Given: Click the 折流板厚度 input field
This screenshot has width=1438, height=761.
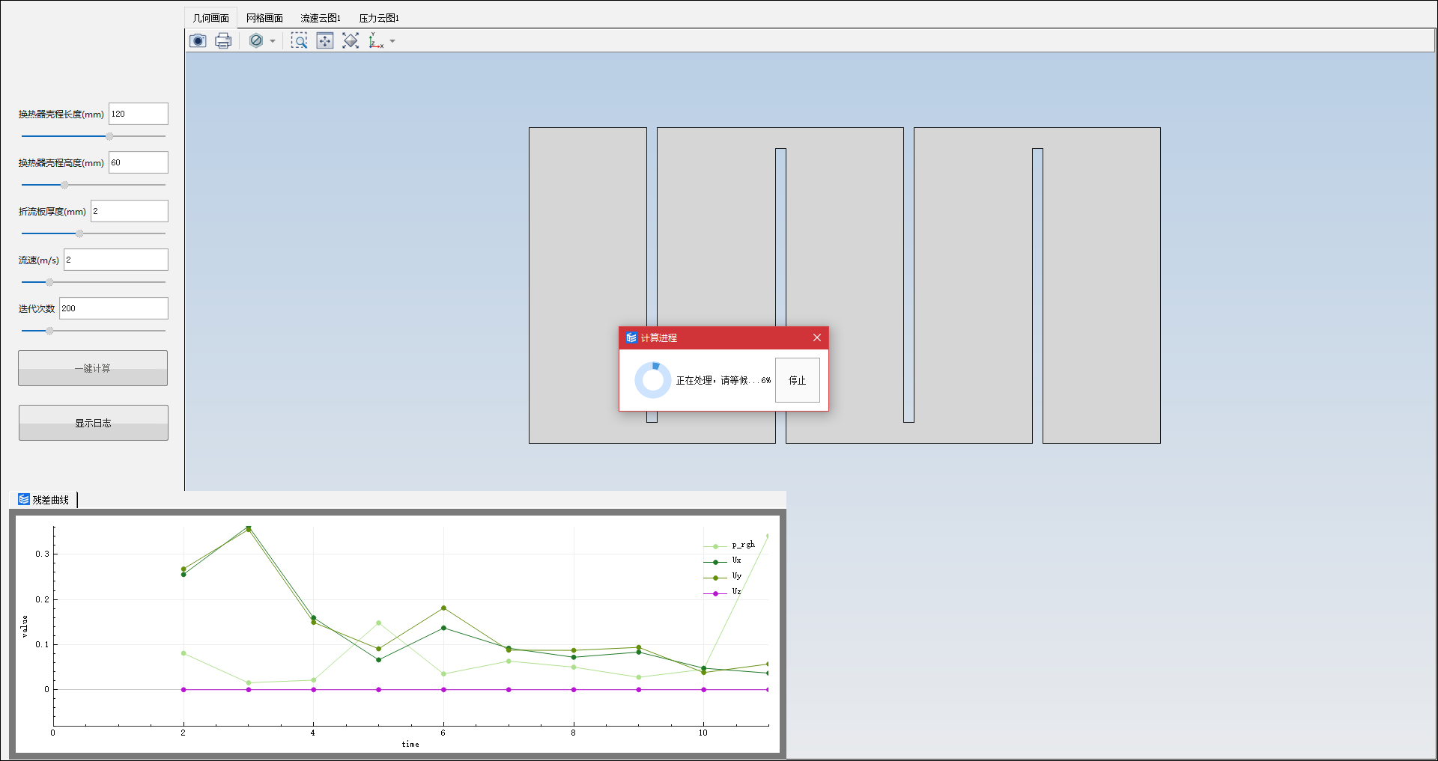Looking at the screenshot, I should pyautogui.click(x=130, y=211).
